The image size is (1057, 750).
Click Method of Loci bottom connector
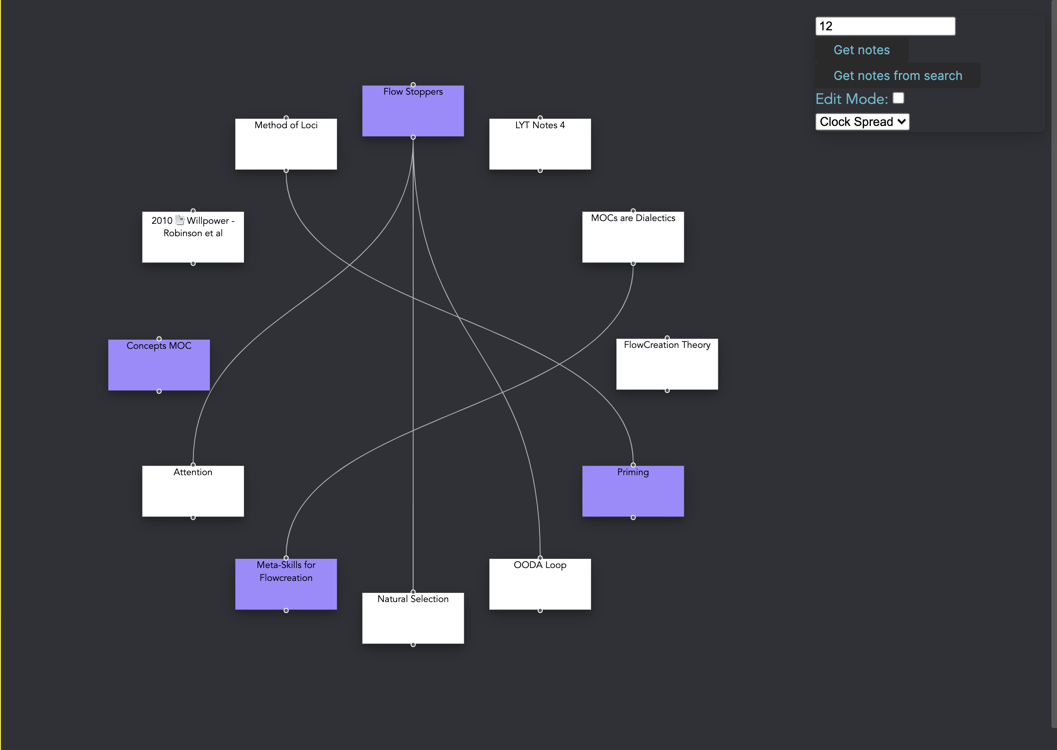(x=286, y=171)
